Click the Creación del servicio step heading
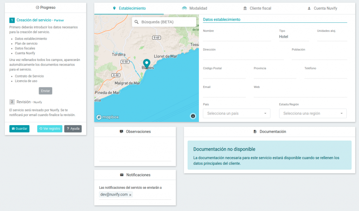This screenshot has width=359, height=211. (40, 20)
